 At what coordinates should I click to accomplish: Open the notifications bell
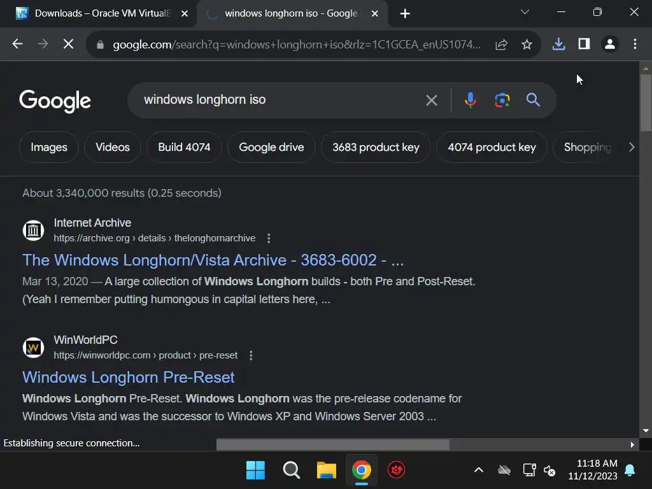[630, 471]
